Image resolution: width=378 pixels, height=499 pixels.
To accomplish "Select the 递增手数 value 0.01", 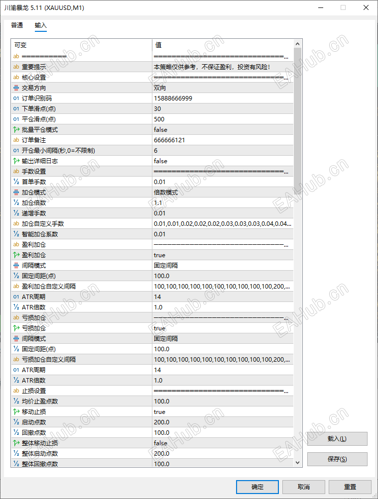I will [159, 213].
